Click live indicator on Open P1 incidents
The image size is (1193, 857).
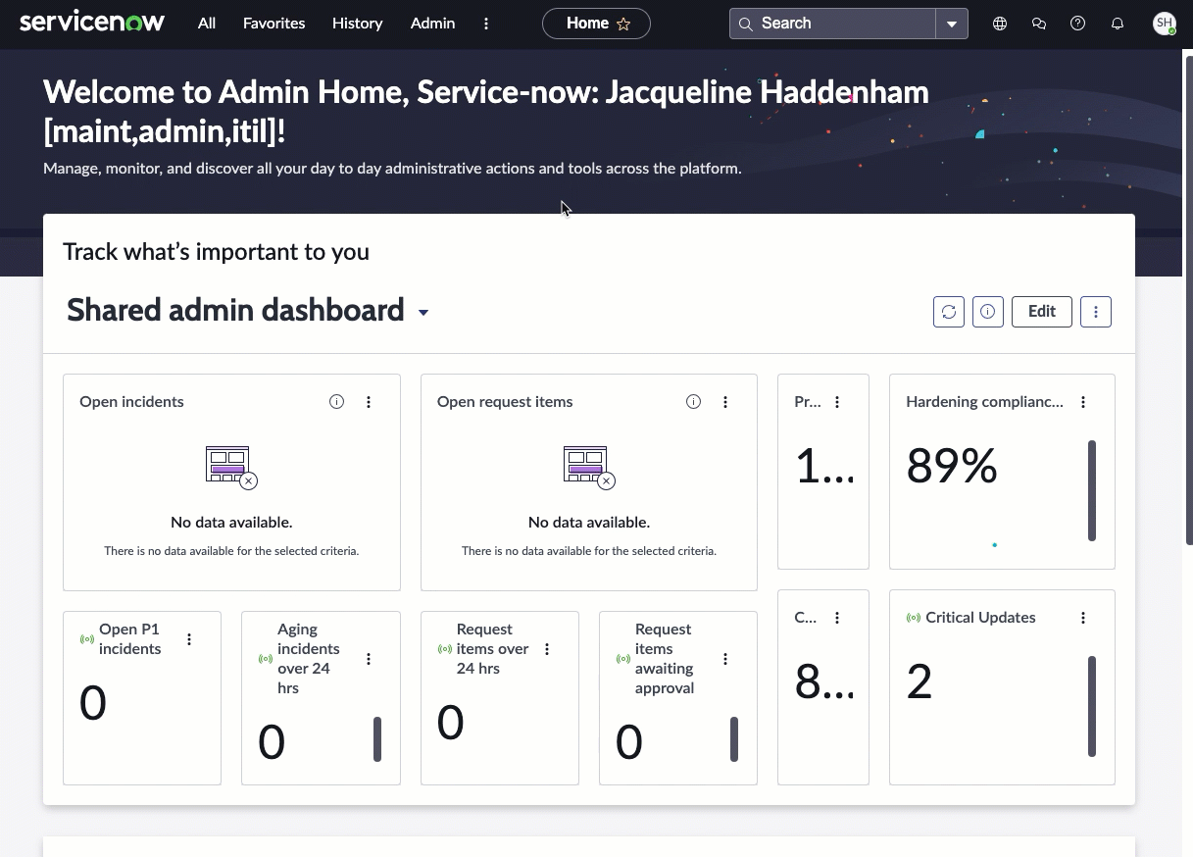(87, 639)
